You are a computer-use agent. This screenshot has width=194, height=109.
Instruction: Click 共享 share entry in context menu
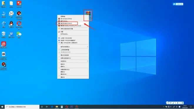73,32
